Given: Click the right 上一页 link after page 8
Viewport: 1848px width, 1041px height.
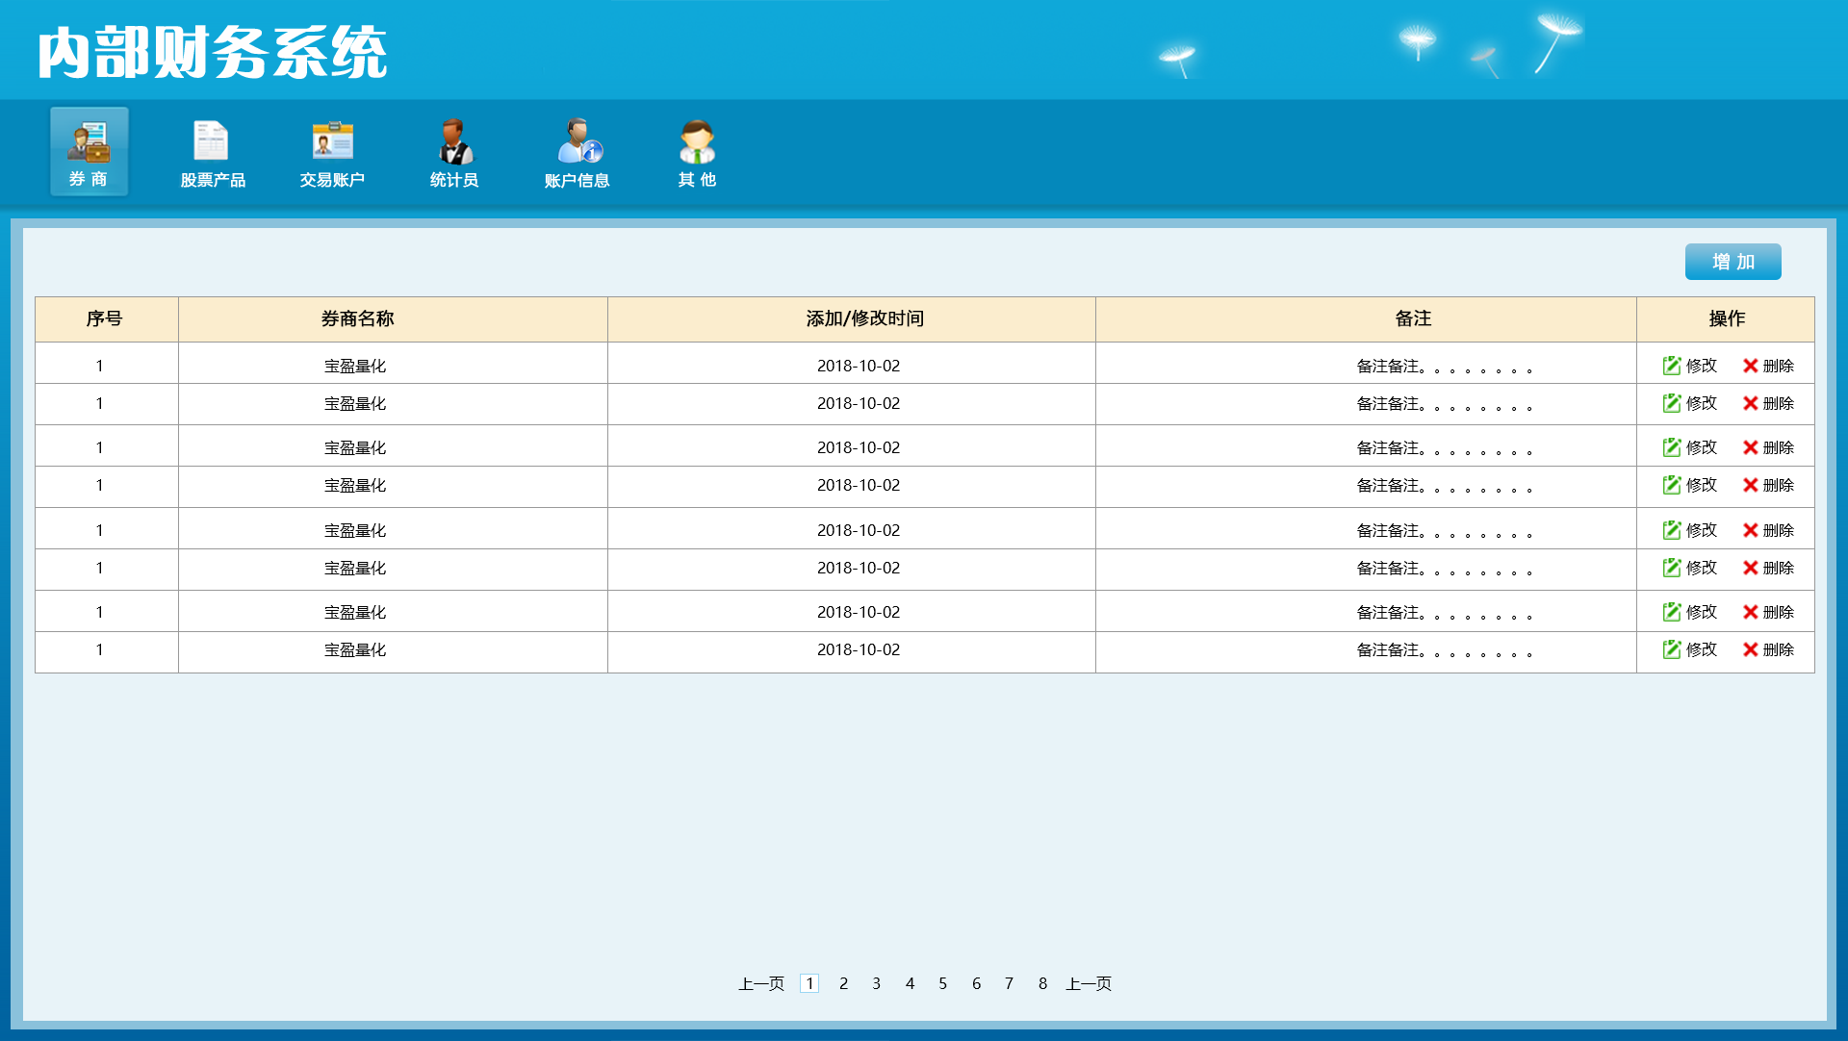Looking at the screenshot, I should tap(1089, 983).
